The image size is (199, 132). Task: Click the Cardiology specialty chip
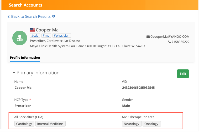[24, 124]
